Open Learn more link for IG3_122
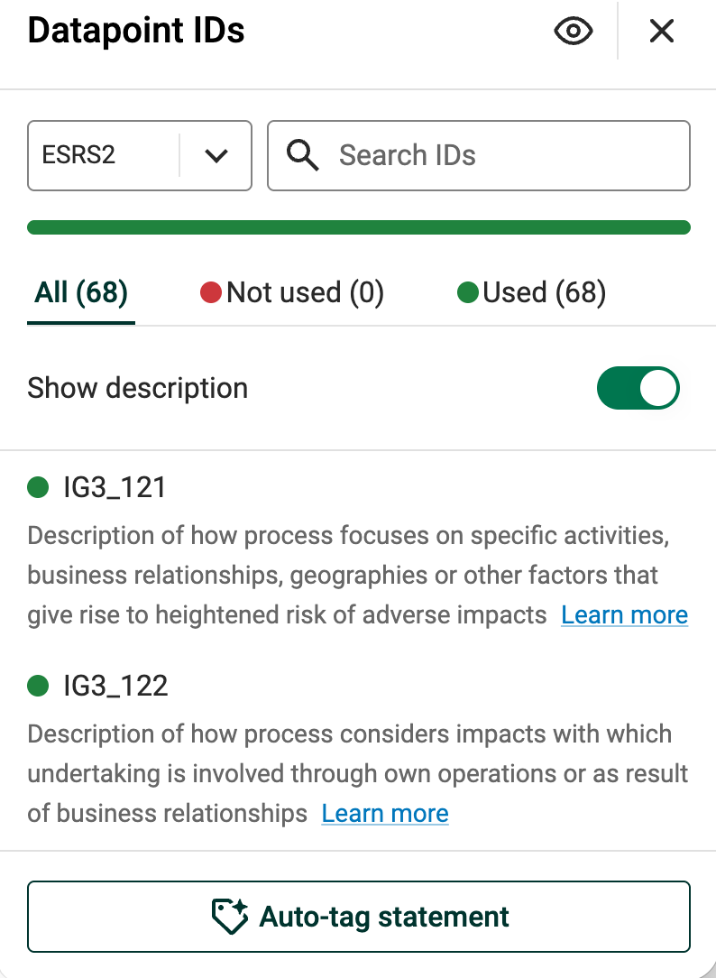Screen dimensions: 716x978 [x=385, y=814]
